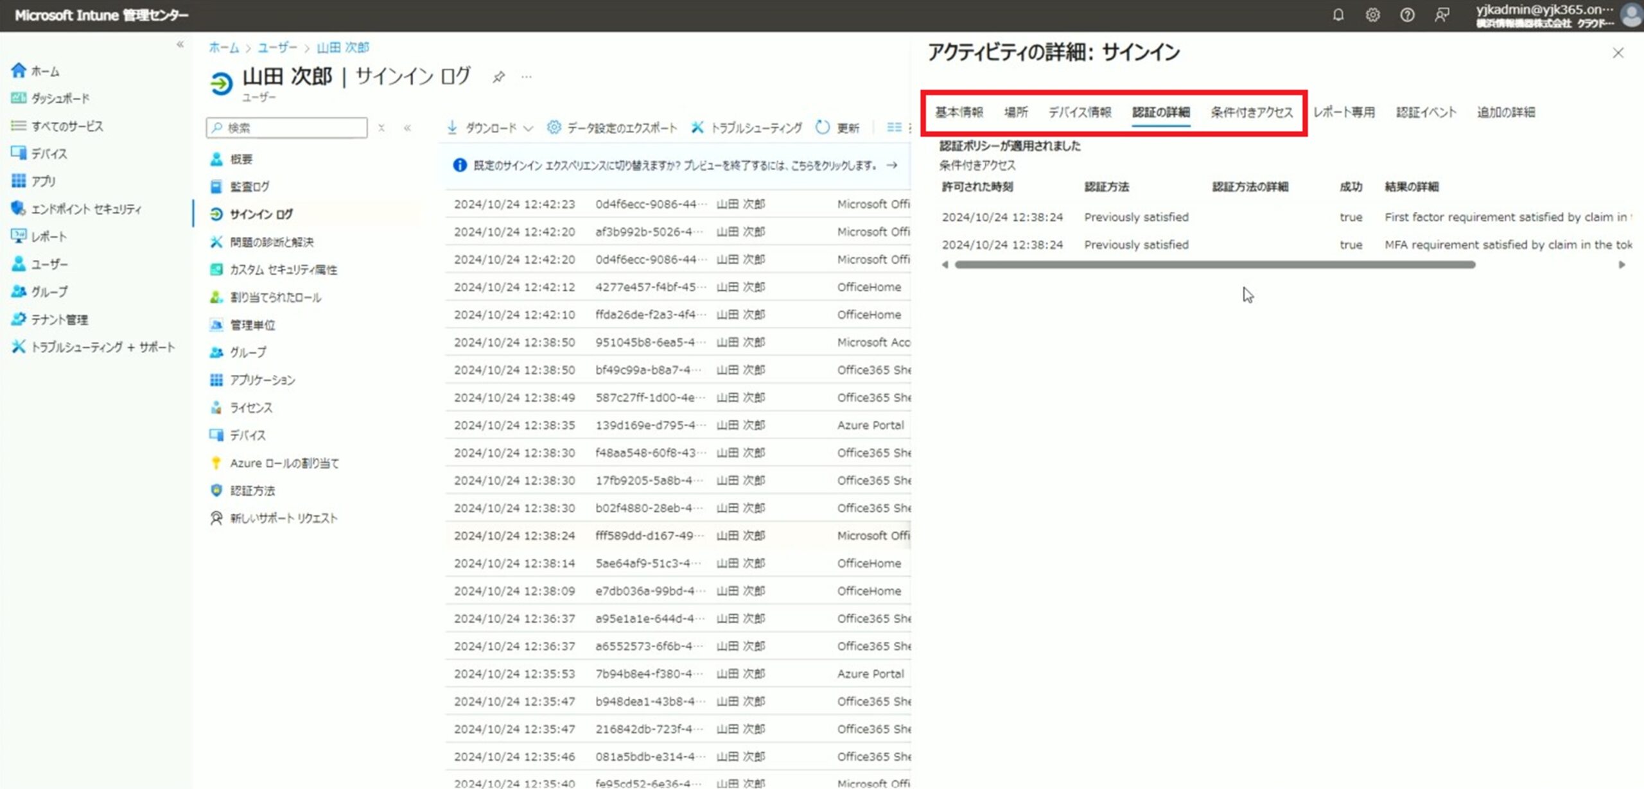Open the columns icon in toolbar
This screenshot has height=789, width=1644.
[894, 128]
